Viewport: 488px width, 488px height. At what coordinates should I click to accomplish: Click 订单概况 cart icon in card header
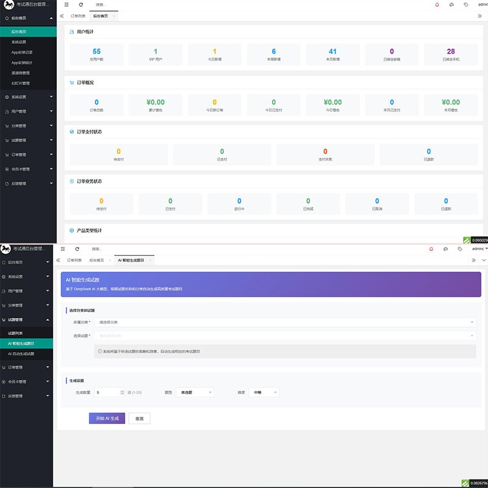71,82
